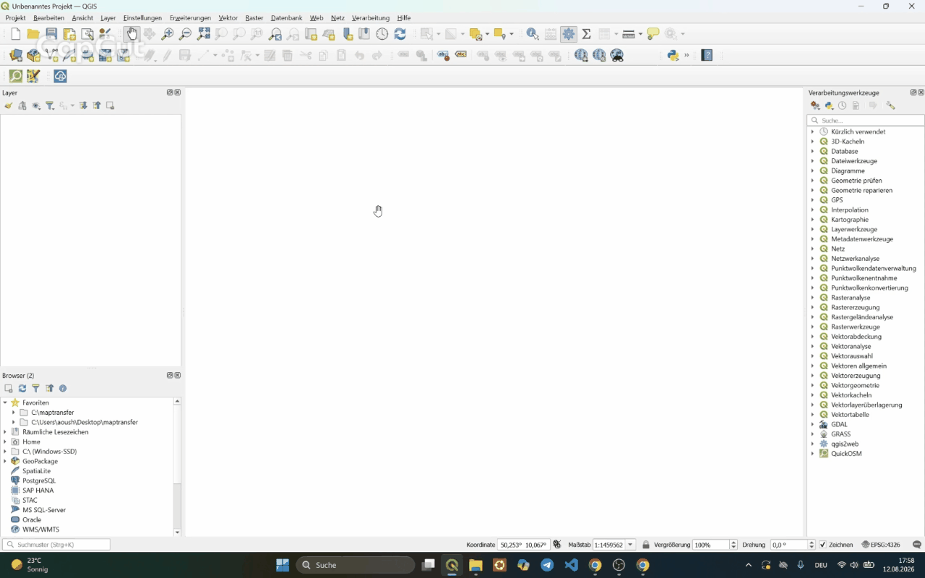Select the Zoom Out magnifier tool
The height and width of the screenshot is (578, 925).
point(185,34)
